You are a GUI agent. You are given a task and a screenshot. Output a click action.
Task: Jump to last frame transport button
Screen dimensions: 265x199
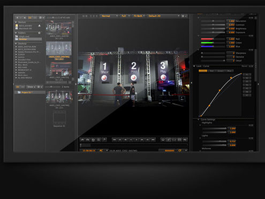pos(153,140)
